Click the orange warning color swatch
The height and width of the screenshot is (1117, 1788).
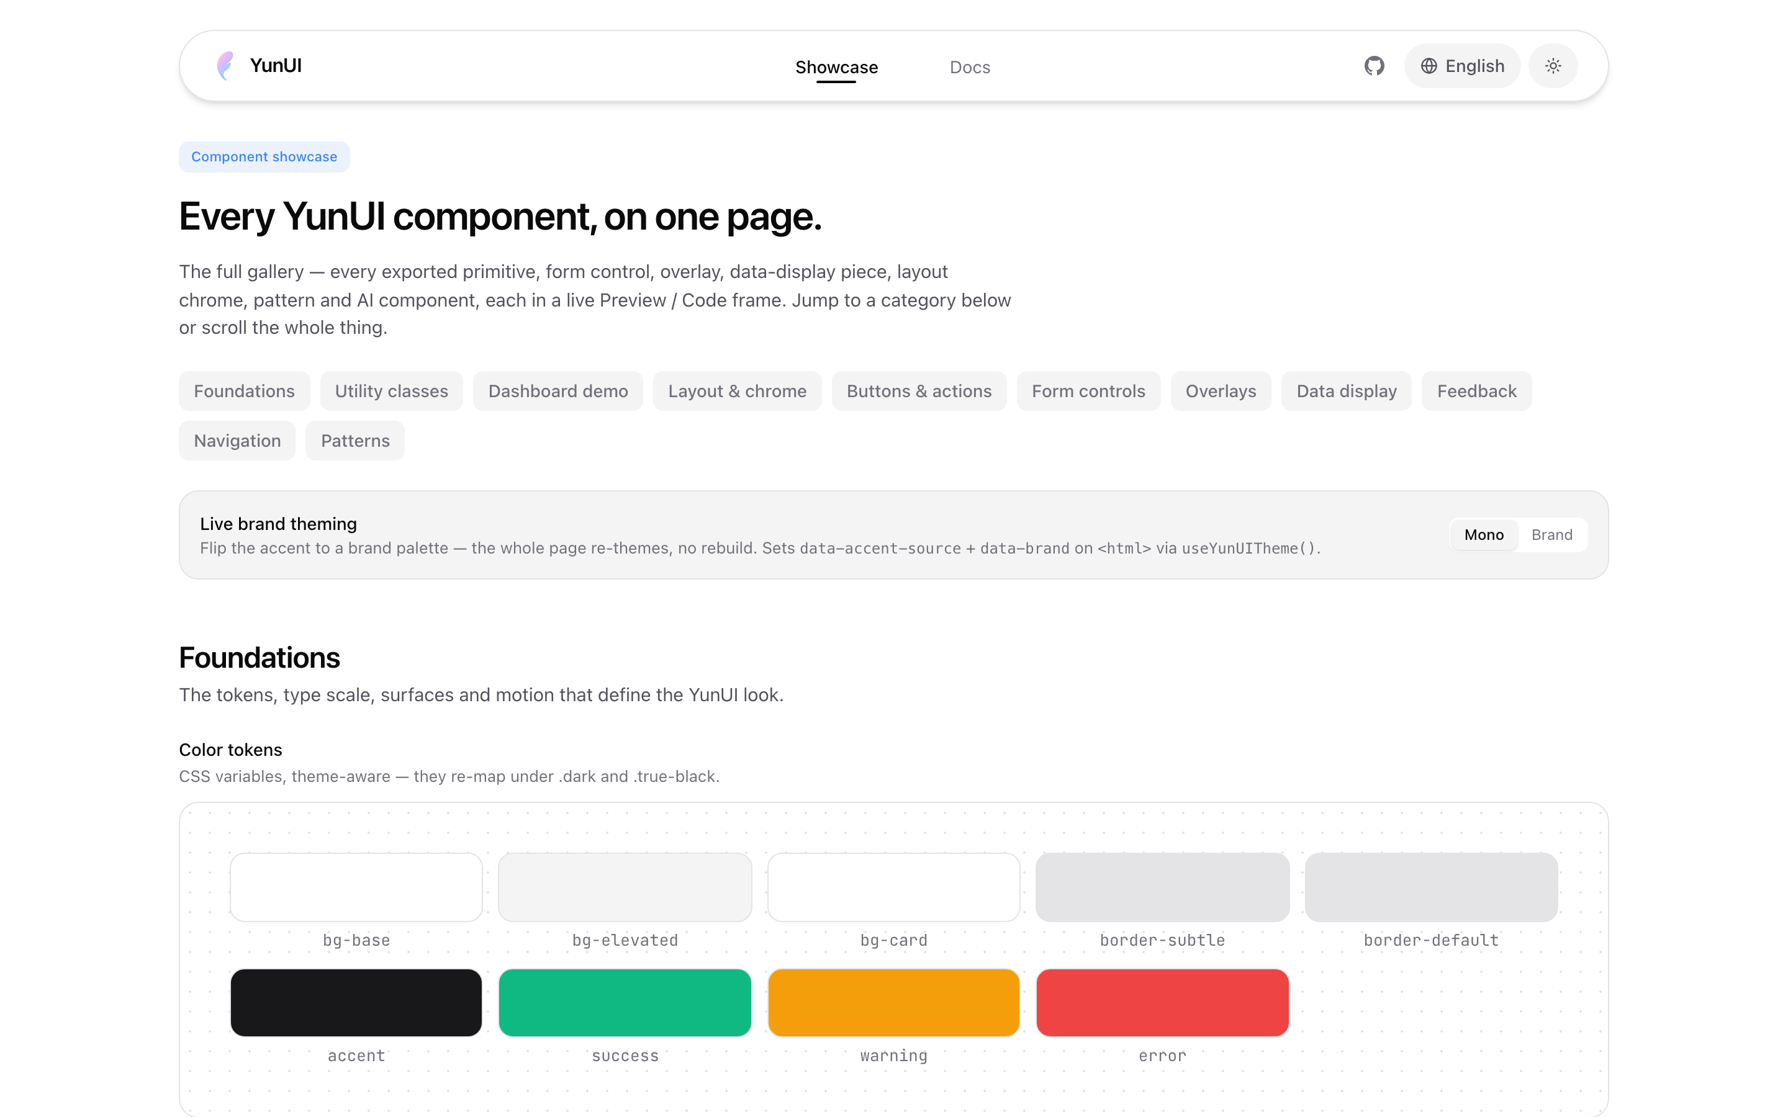[894, 1002]
